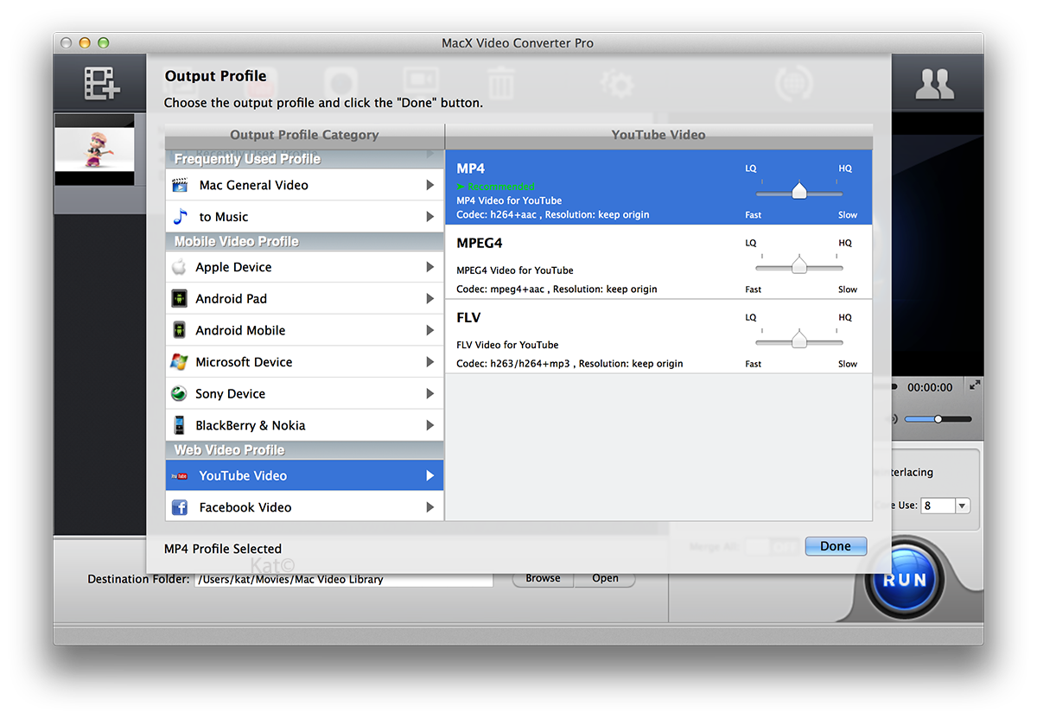Select the FLV profile title

pyautogui.click(x=468, y=318)
